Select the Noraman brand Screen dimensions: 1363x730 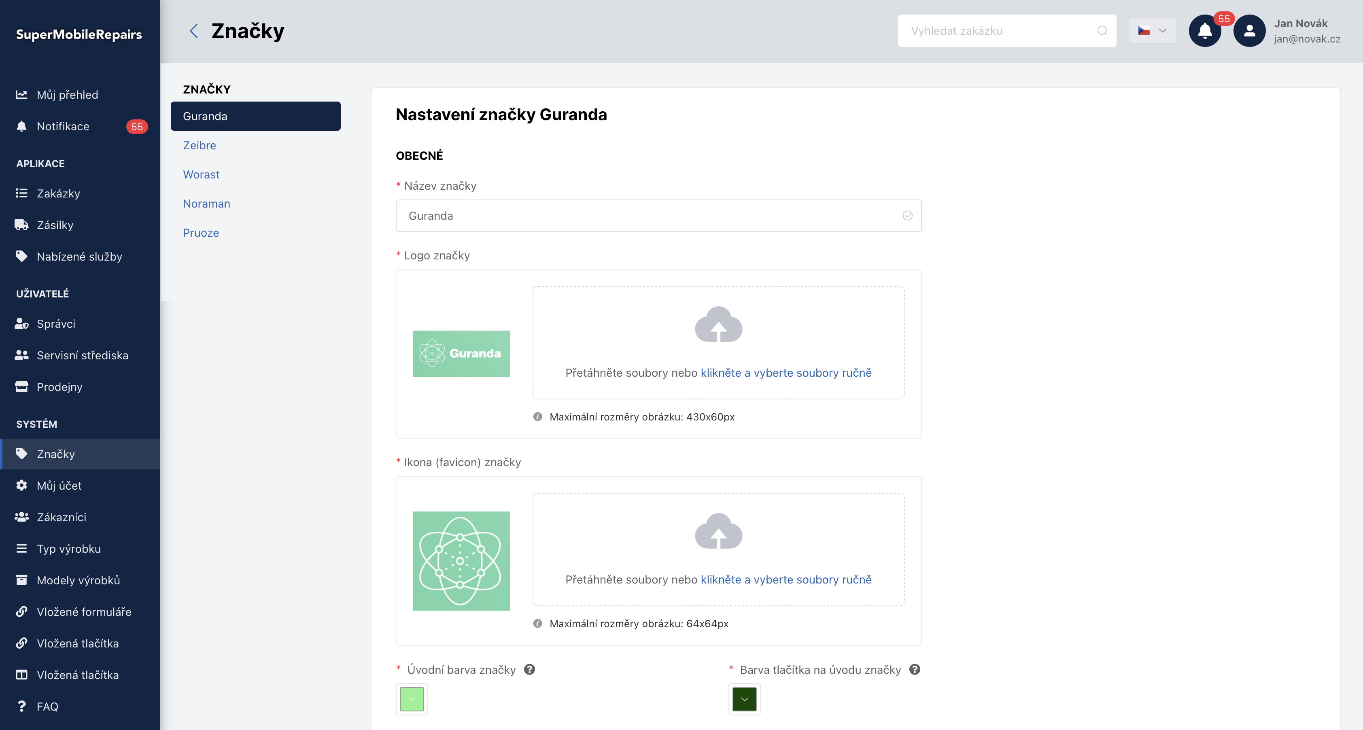click(x=206, y=203)
